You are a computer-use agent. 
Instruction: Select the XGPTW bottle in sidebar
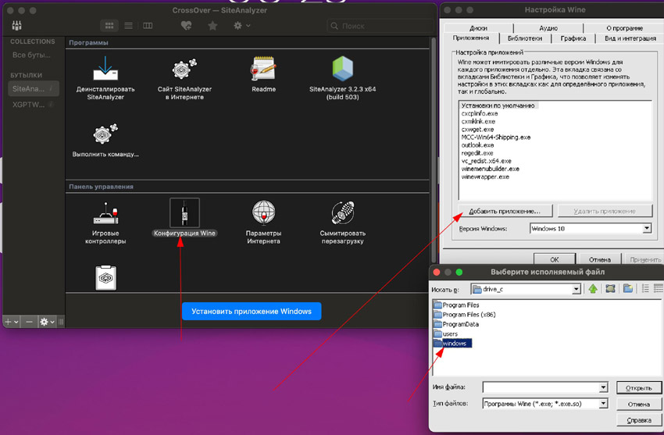(x=33, y=105)
